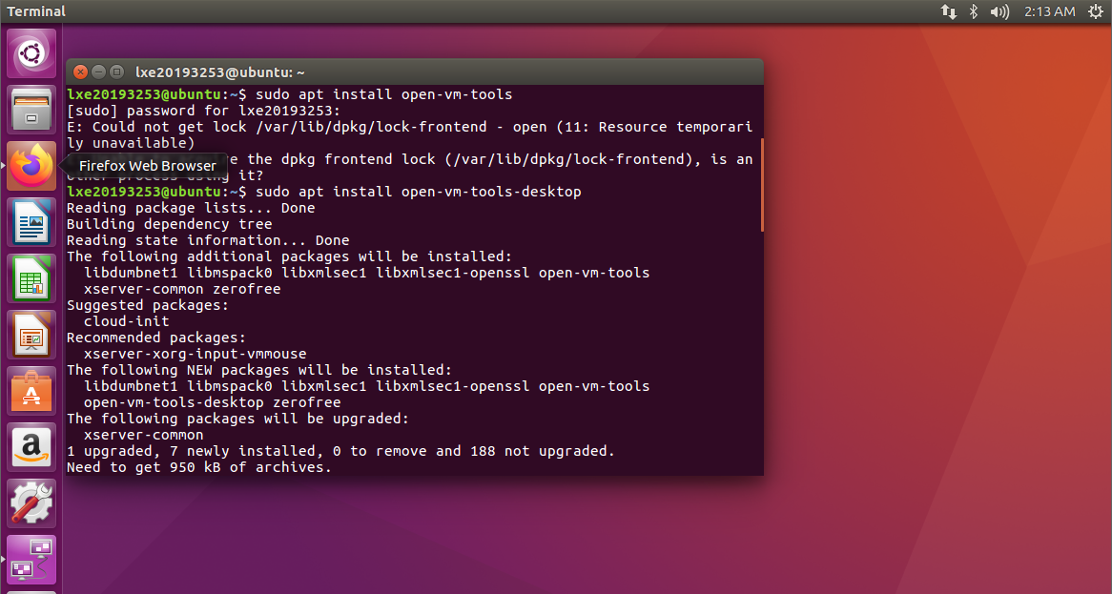Image resolution: width=1112 pixels, height=594 pixels.
Task: Click the terminal title lxe20193253@ubuntu: ~
Action: (x=220, y=72)
